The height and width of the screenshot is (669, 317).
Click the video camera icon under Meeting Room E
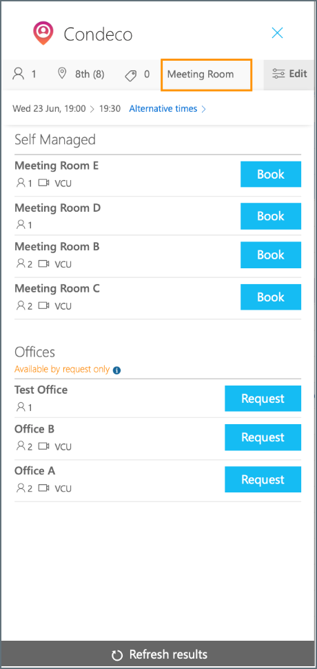coord(44,183)
